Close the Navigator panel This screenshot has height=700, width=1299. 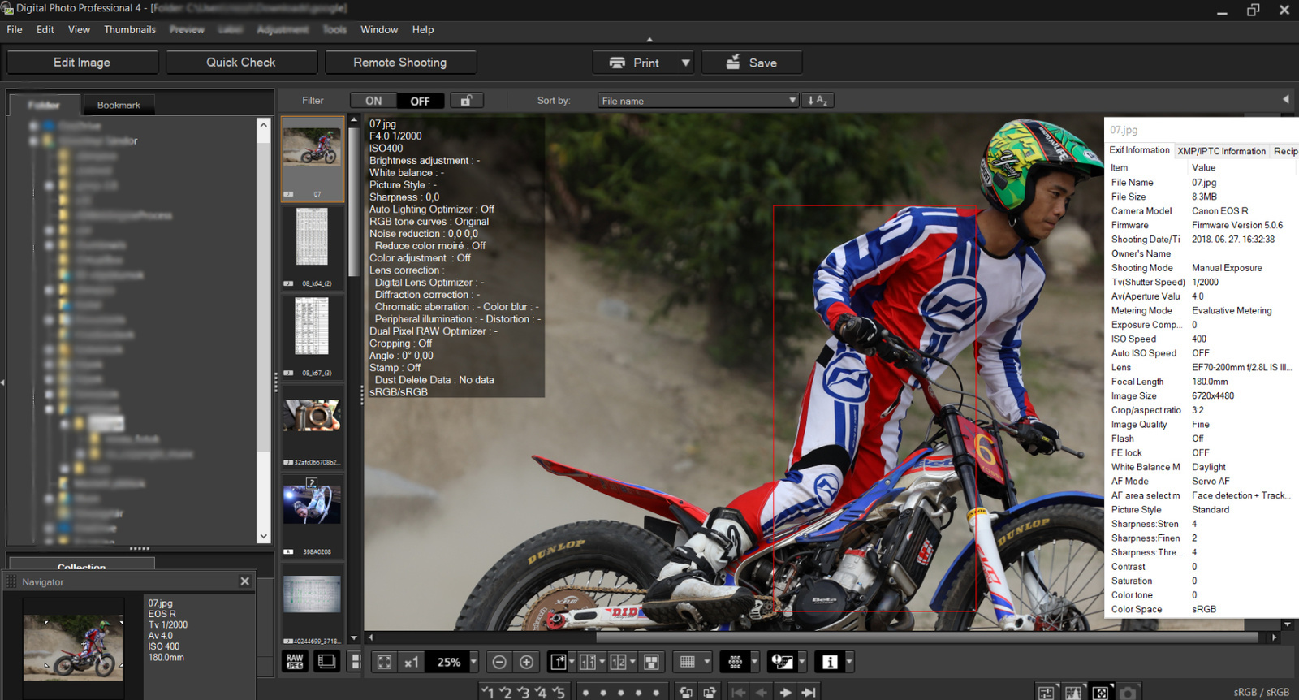[244, 581]
